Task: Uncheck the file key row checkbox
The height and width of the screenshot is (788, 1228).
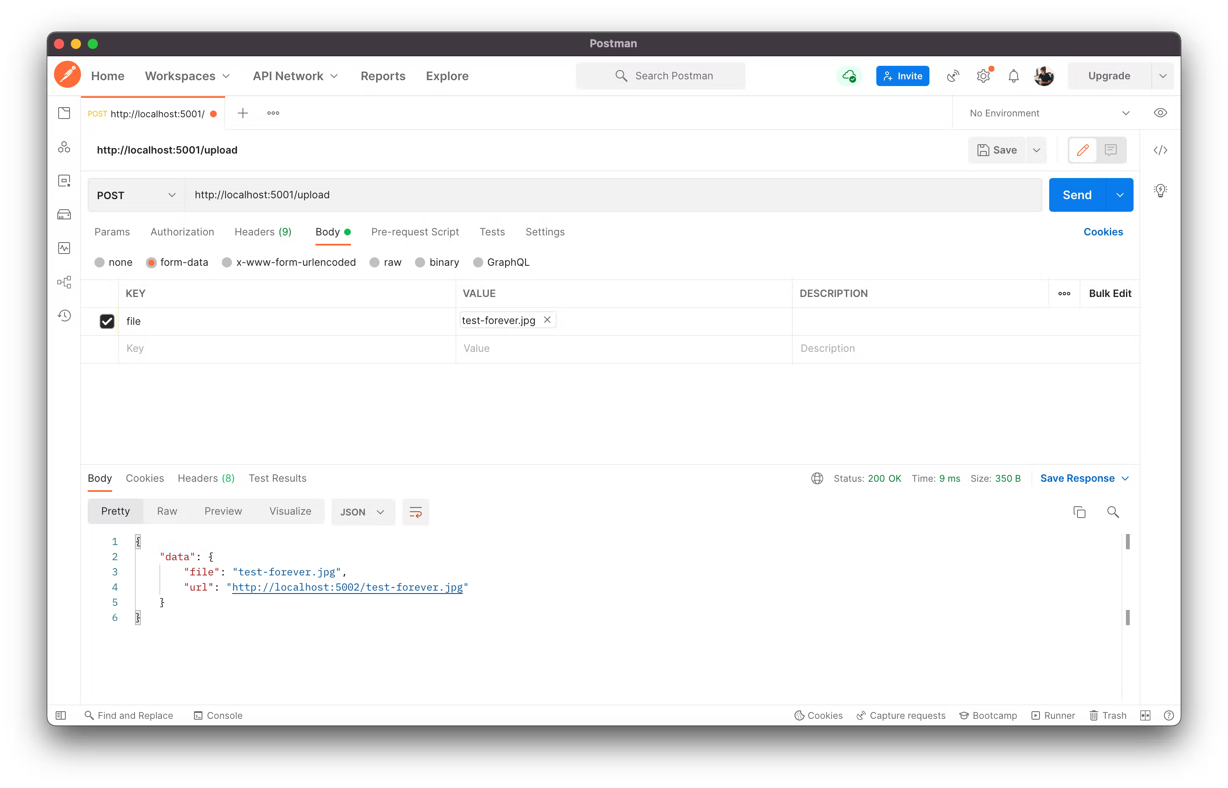Action: tap(107, 321)
